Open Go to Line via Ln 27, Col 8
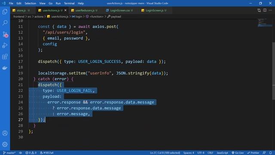 (x=165, y=153)
